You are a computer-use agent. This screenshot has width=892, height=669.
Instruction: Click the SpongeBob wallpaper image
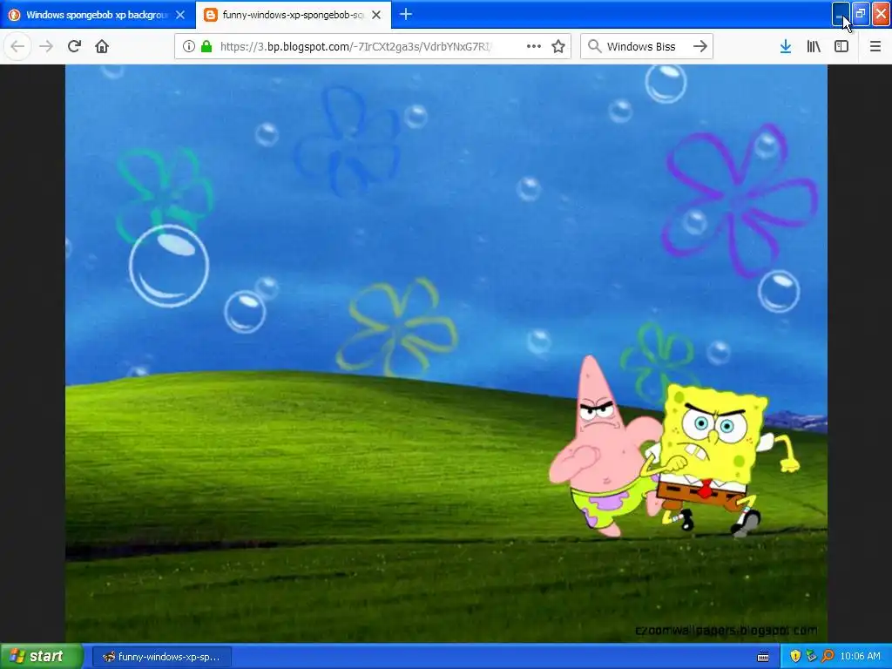click(446, 354)
